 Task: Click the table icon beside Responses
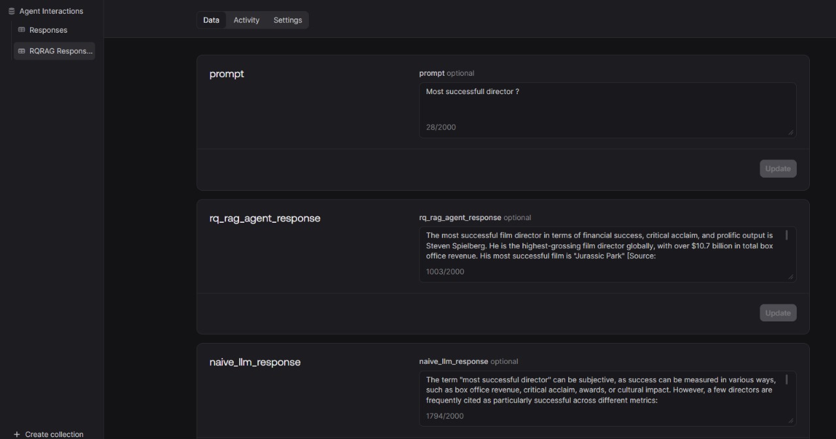(22, 30)
